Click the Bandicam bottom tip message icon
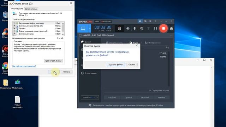 click(90, 105)
